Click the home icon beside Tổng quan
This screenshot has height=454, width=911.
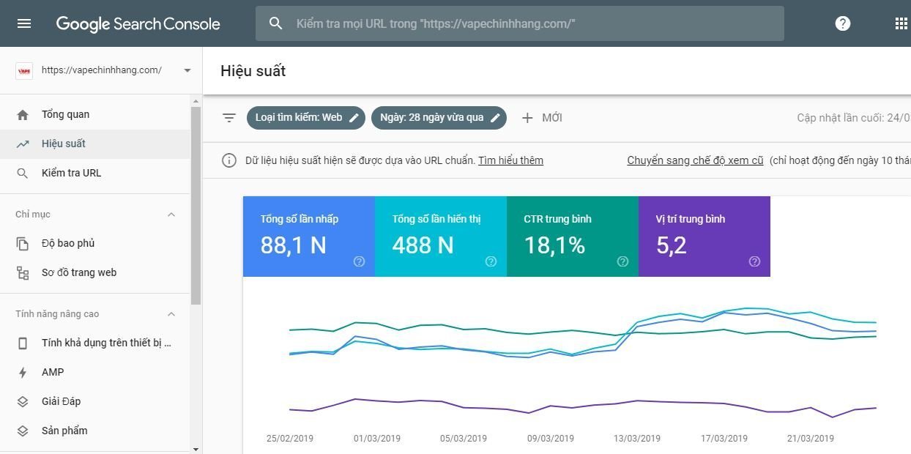click(23, 114)
